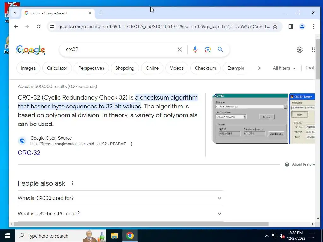Click the Google Open Source globe favicon
This screenshot has height=242, width=323.
[22, 141]
